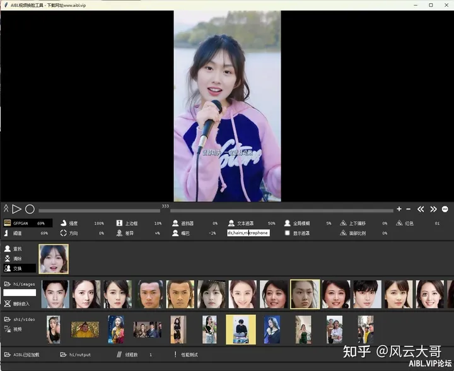Click the 线程数 thread count value 1
This screenshot has height=371, width=454.
pyautogui.click(x=151, y=355)
